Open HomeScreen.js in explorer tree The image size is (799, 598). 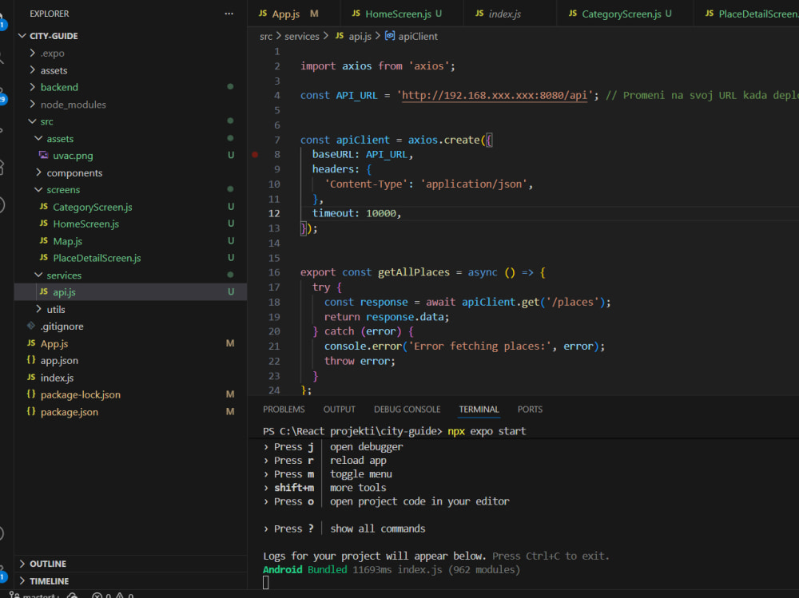coord(86,224)
